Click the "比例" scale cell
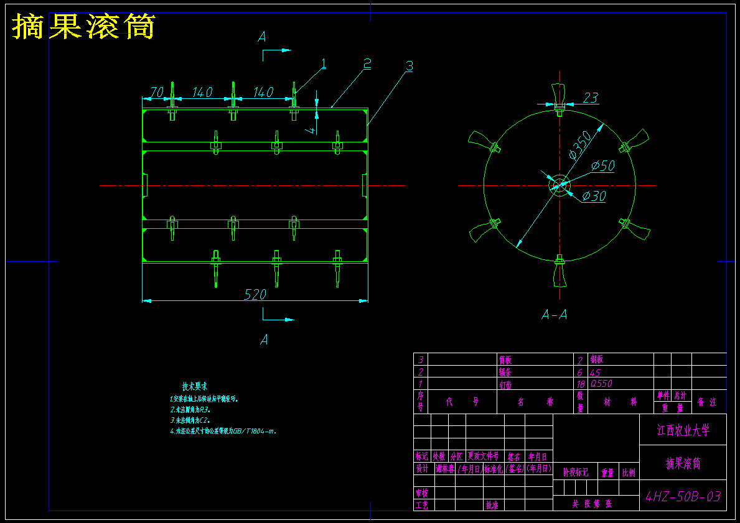 629,473
